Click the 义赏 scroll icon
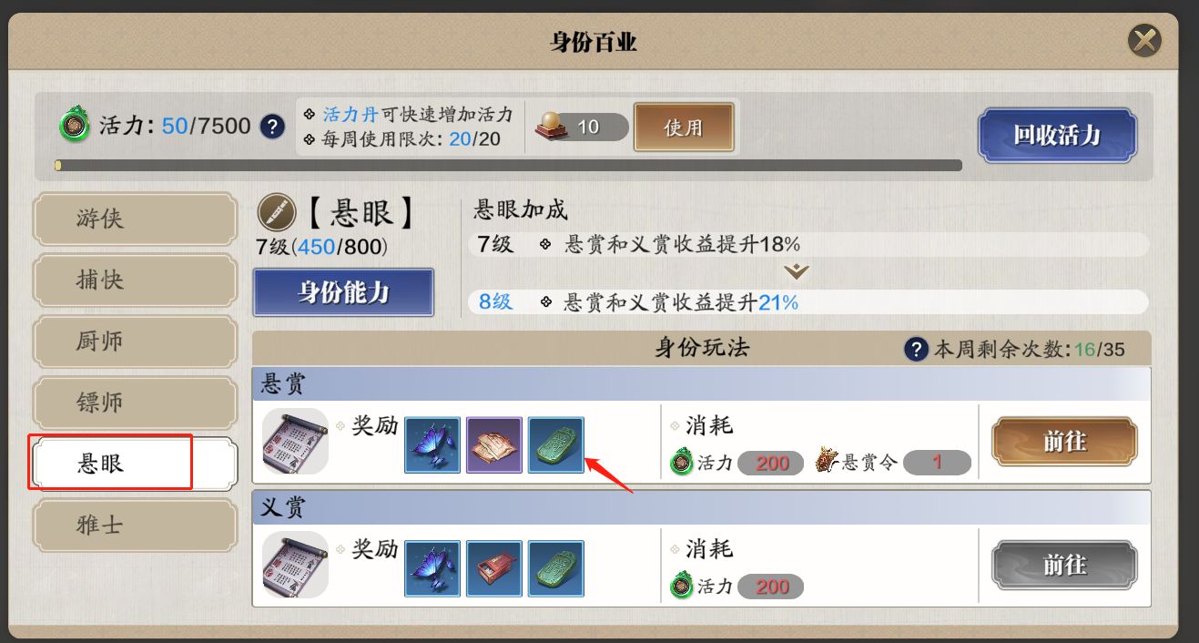 (295, 566)
